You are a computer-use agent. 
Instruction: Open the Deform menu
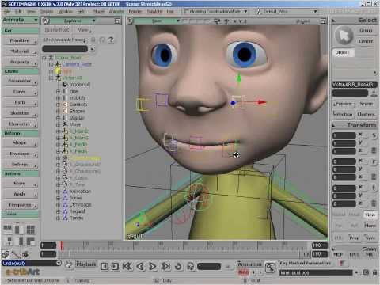pos(20,165)
